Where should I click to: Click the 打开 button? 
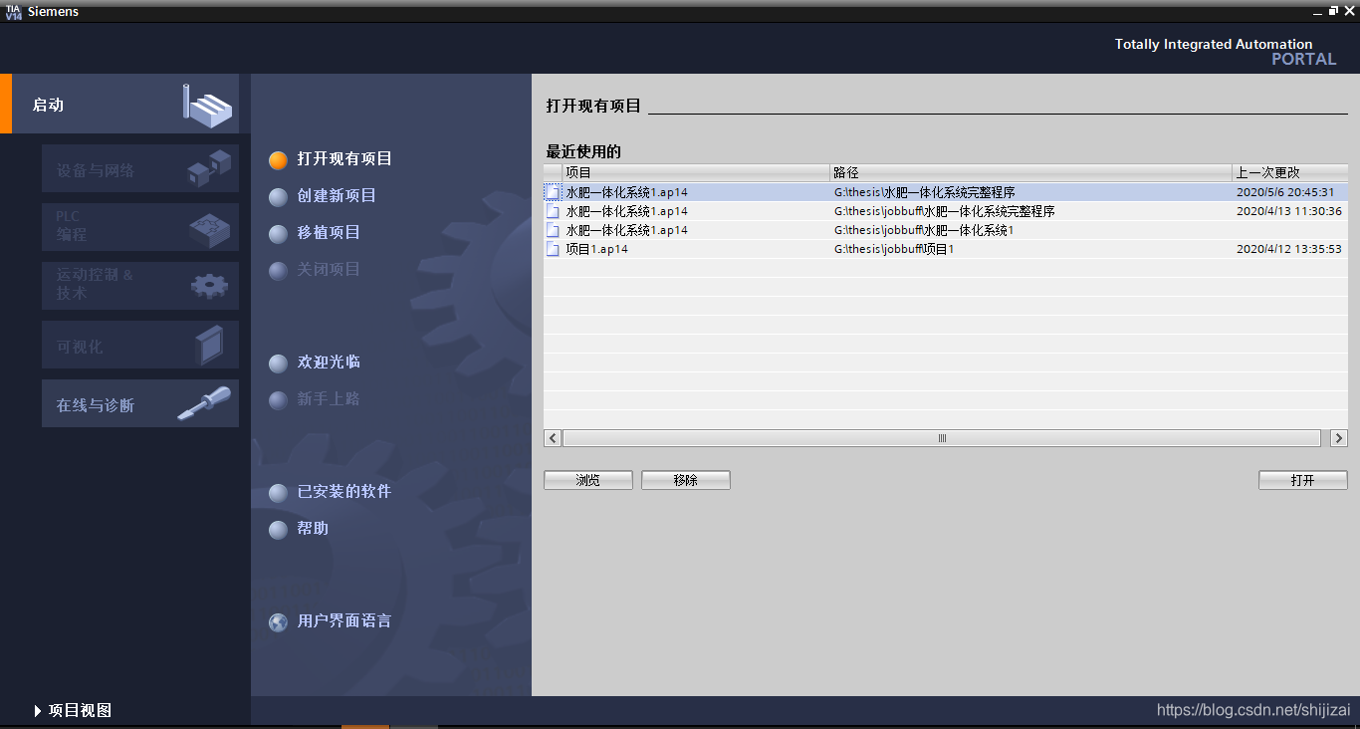pos(1303,480)
